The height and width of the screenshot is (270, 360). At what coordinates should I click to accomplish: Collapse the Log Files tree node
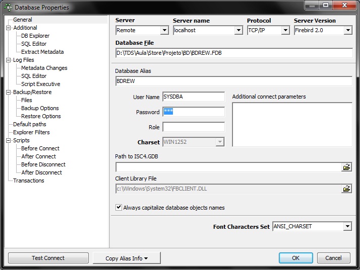coord(8,60)
